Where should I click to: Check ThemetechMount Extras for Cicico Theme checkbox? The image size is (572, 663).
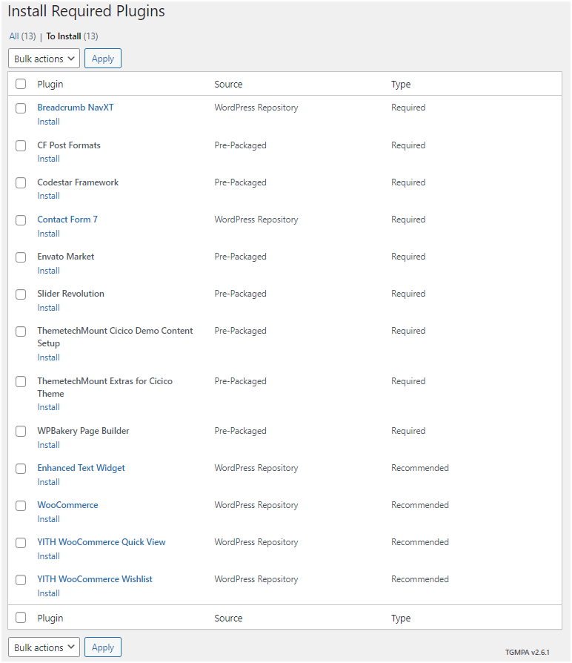click(x=21, y=382)
